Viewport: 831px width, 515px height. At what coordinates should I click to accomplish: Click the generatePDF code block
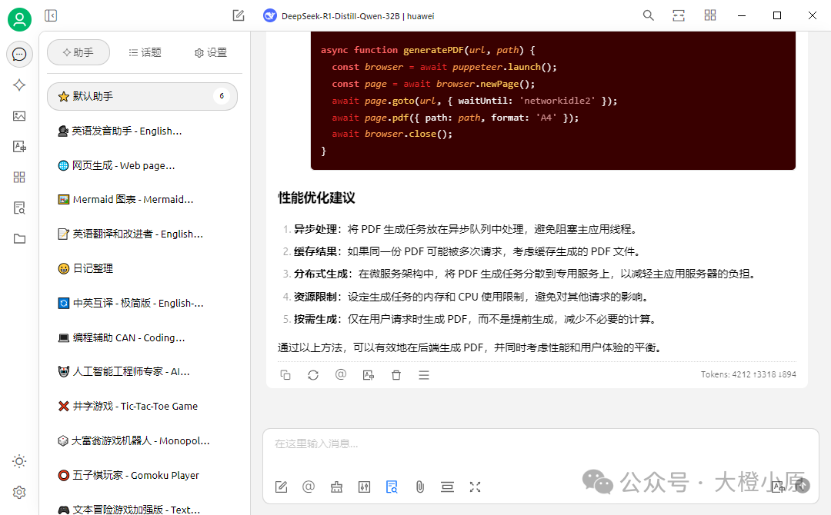coord(552,101)
